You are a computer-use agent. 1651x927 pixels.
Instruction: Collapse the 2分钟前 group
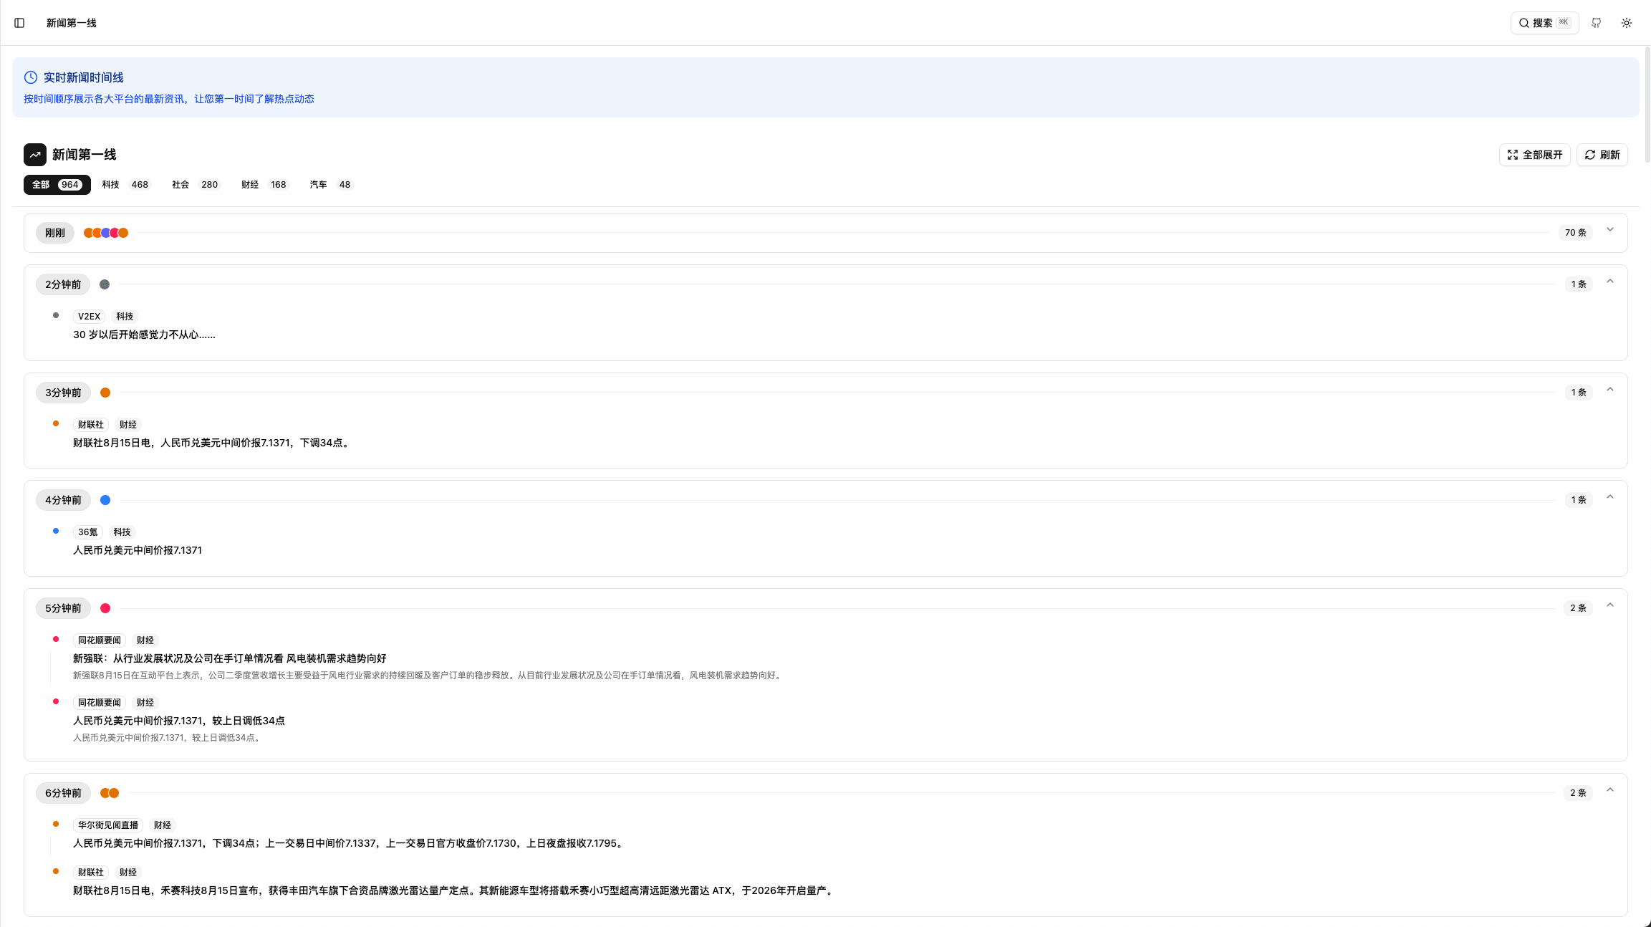point(1610,282)
